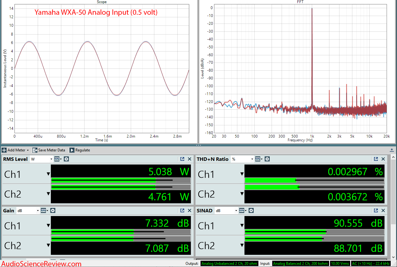Close the Gain meter panel
The height and width of the screenshot is (267, 397).
click(190, 210)
